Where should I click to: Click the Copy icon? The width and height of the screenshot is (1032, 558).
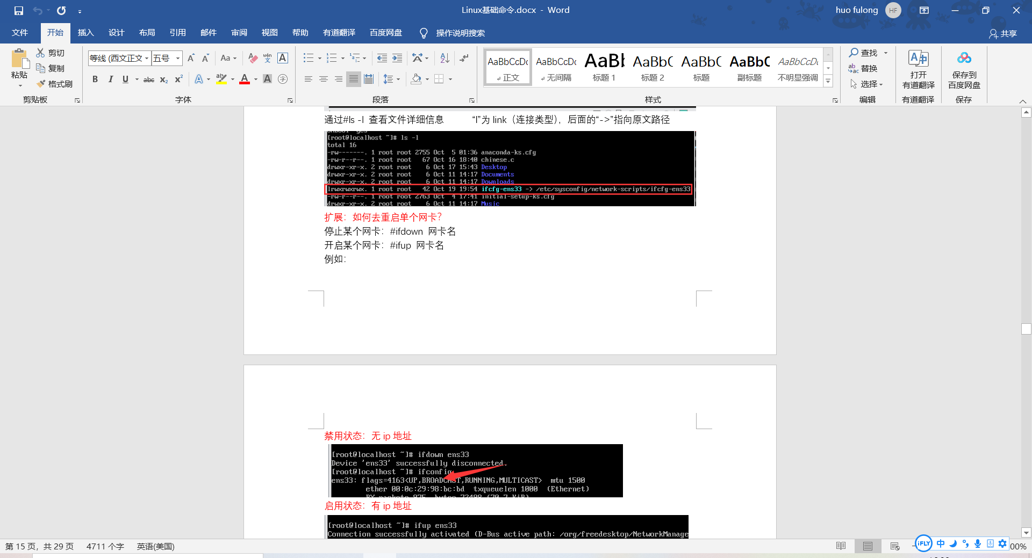pos(40,68)
